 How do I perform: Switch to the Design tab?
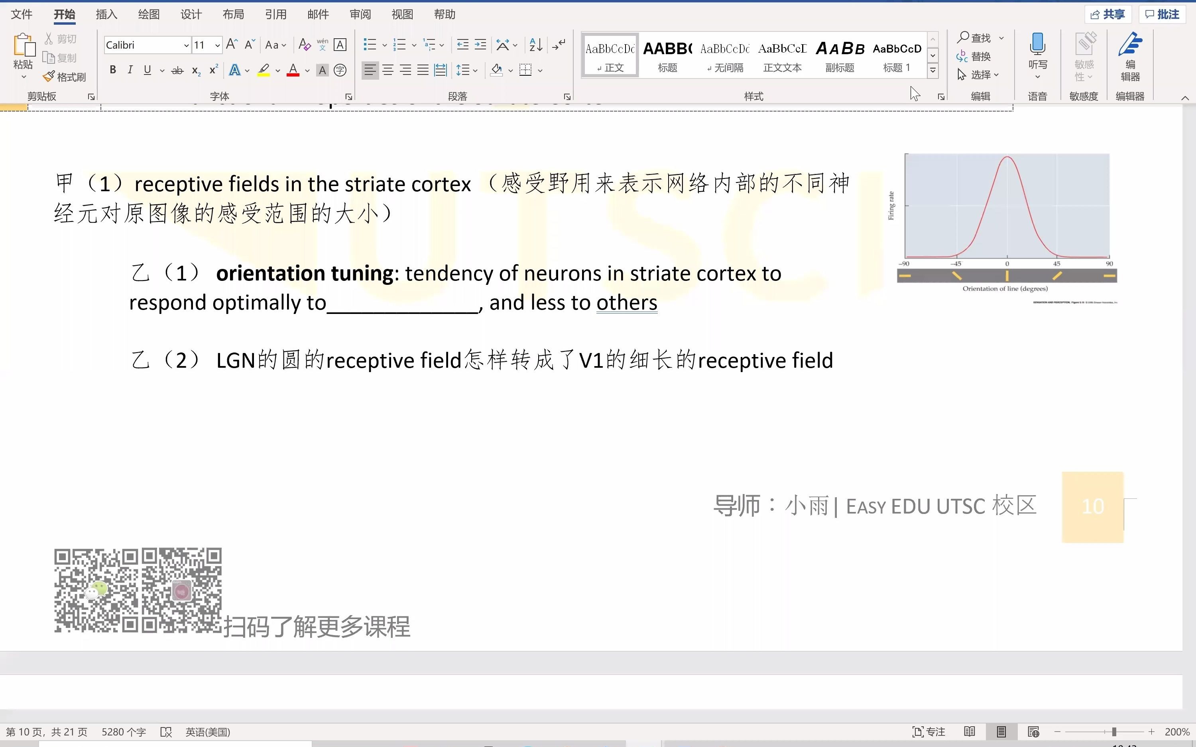(191, 14)
